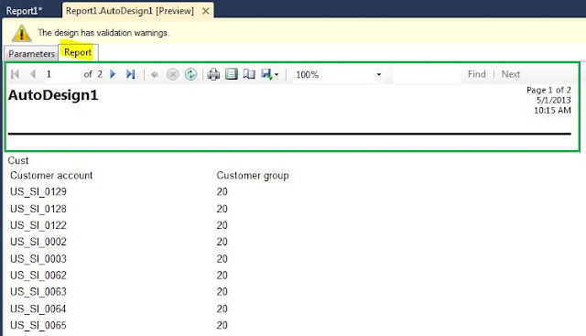
Task: Jump to last page of report
Action: (130, 74)
